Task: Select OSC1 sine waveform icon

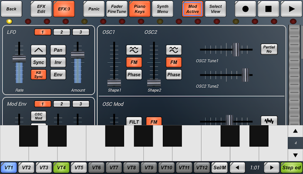Action: (x=134, y=50)
